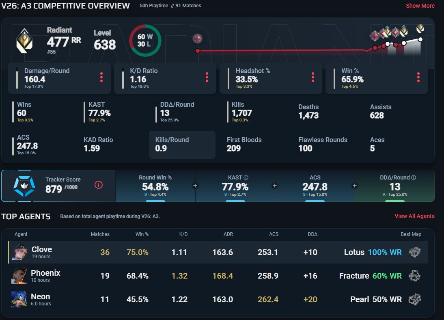Screen dimensions: 444x320
Task: Select the Neon agent name
Action: click(x=40, y=296)
